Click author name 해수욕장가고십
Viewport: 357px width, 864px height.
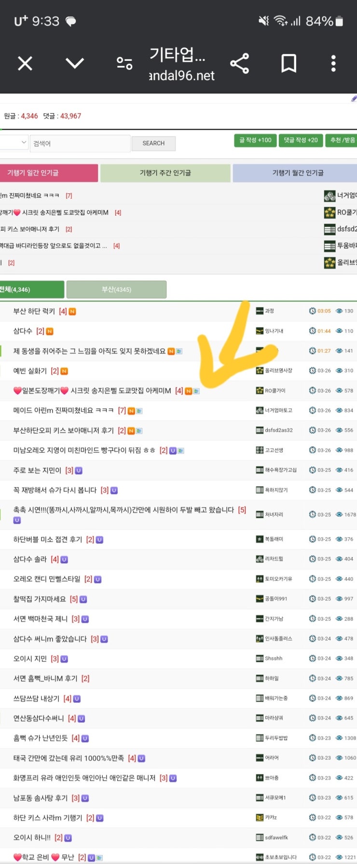click(x=281, y=470)
